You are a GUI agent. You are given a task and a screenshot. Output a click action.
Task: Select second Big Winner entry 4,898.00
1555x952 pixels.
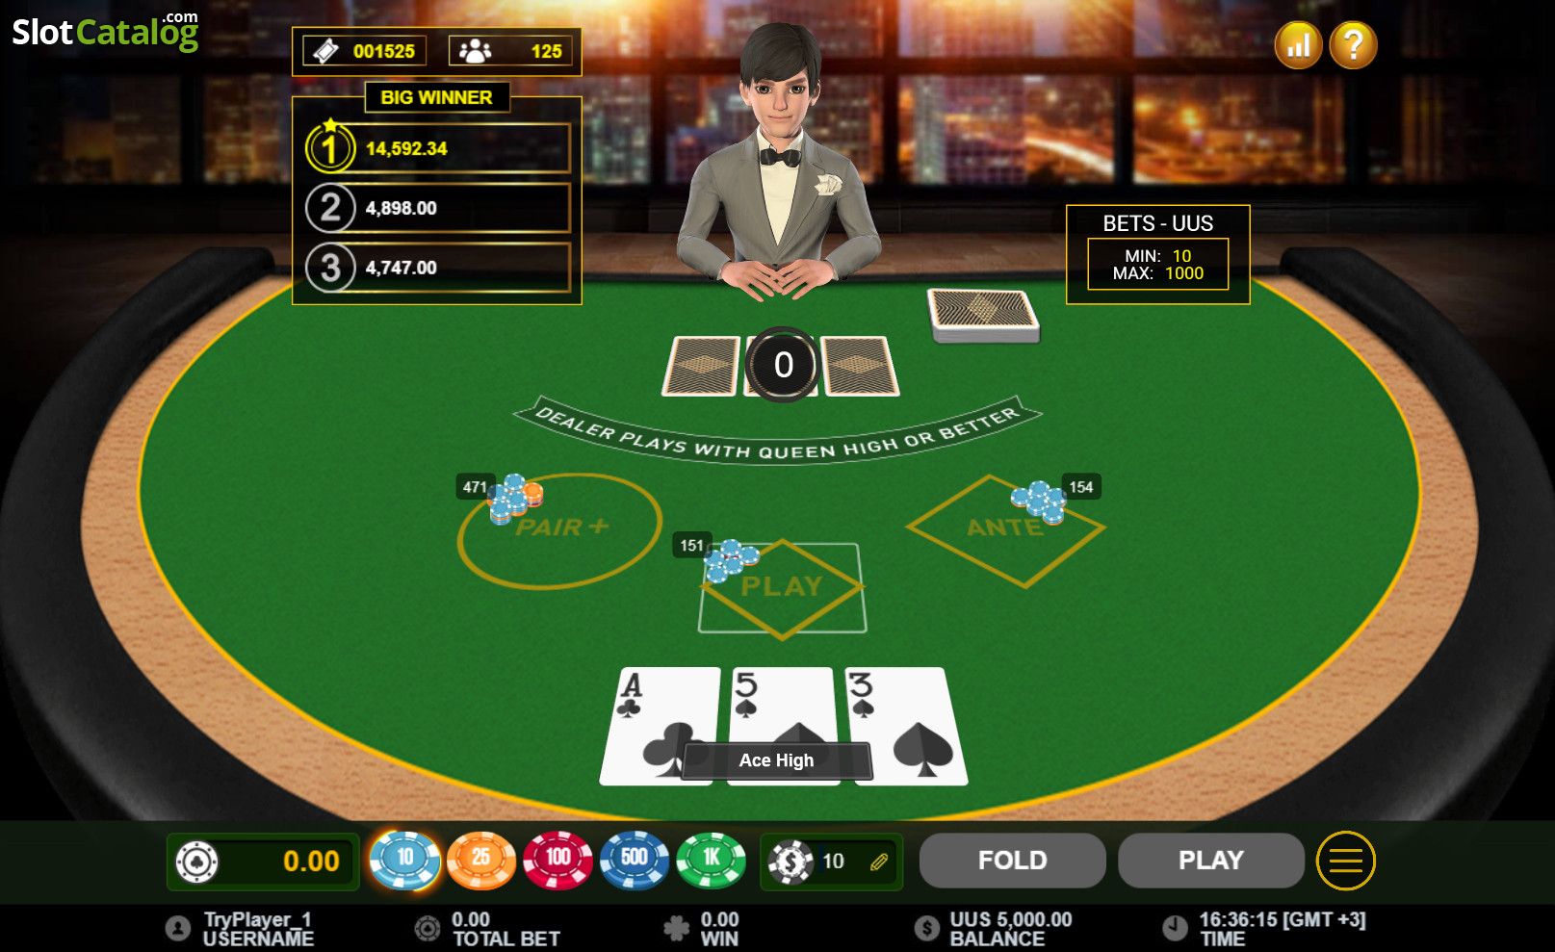[x=438, y=208]
